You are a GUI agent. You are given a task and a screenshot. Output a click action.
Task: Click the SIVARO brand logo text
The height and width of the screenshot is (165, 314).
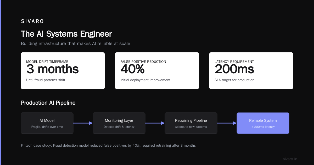[32, 21]
